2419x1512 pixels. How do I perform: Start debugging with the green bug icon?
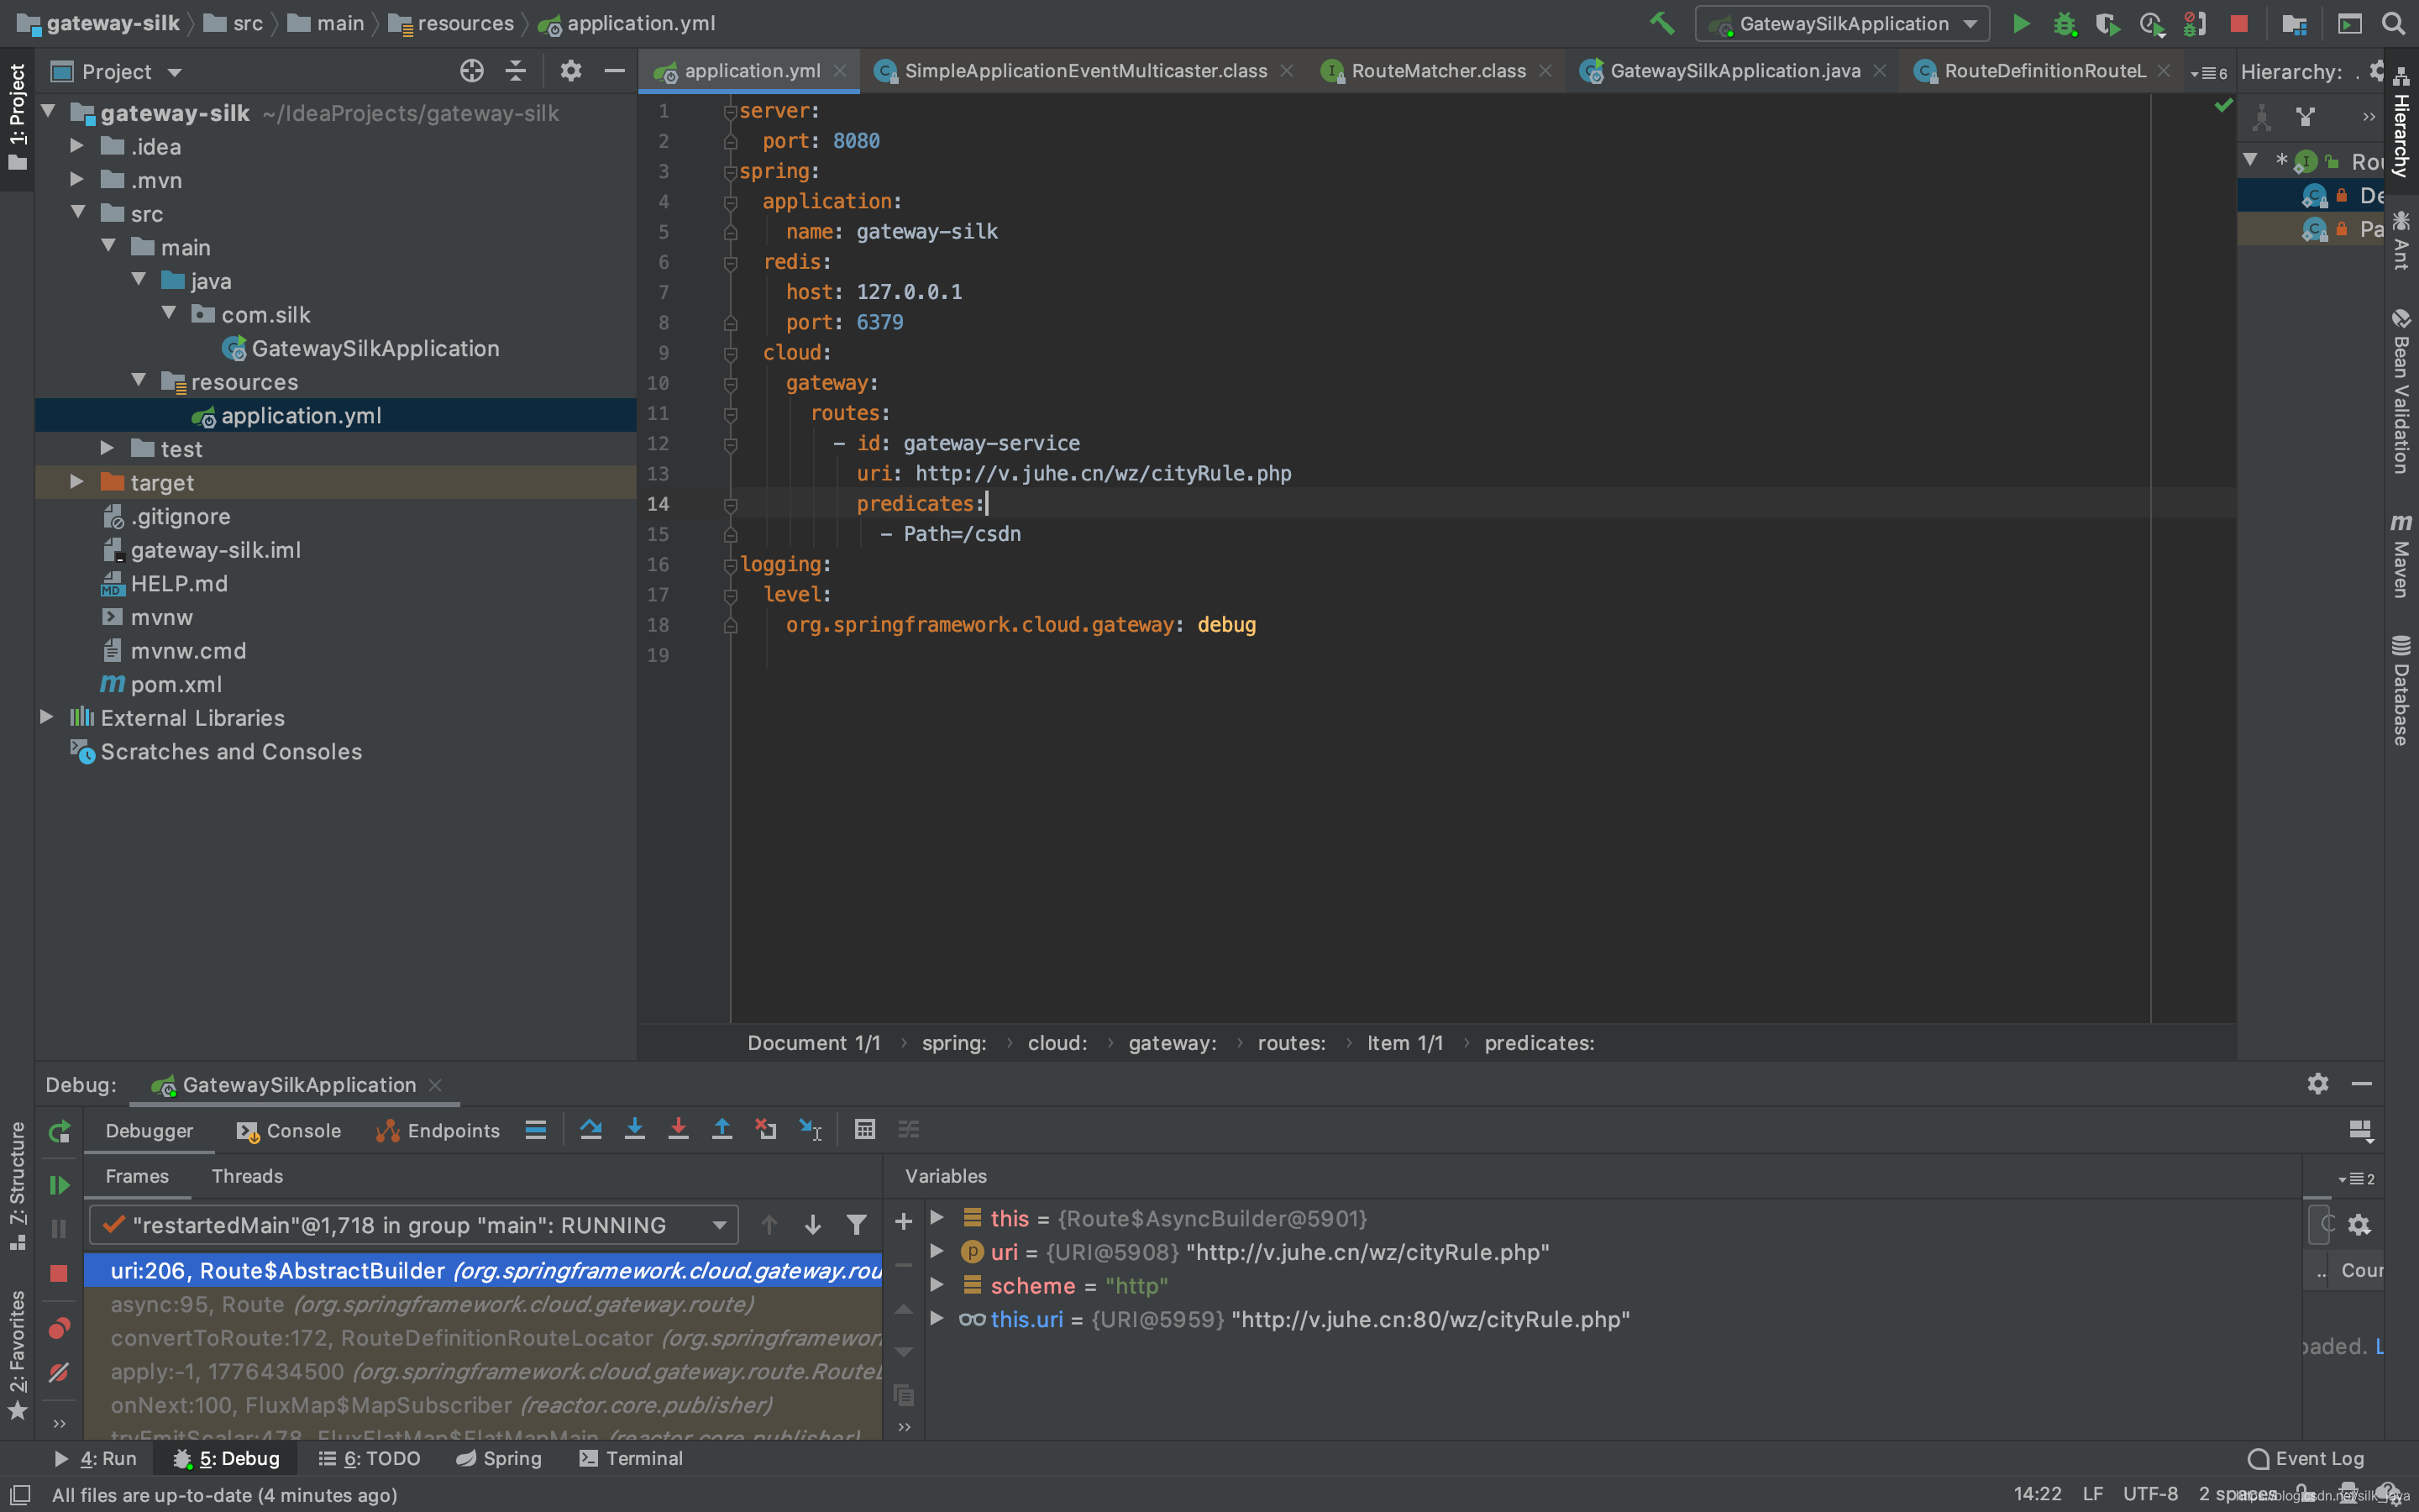2065,23
